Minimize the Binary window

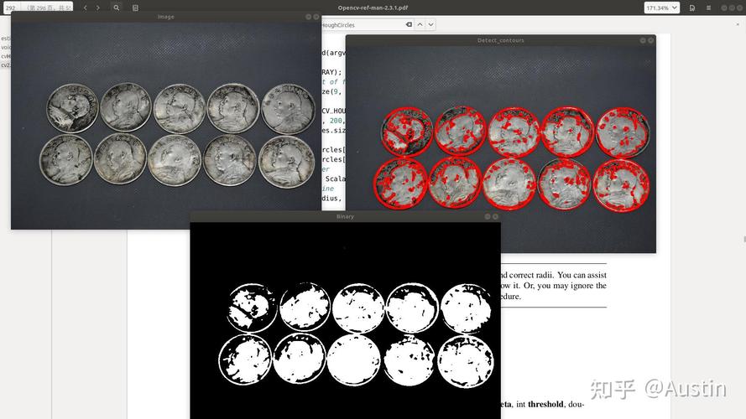coord(488,217)
